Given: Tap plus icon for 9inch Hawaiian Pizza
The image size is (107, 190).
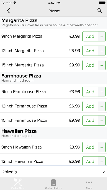Looking at the screenshot, I should coord(102,147).
